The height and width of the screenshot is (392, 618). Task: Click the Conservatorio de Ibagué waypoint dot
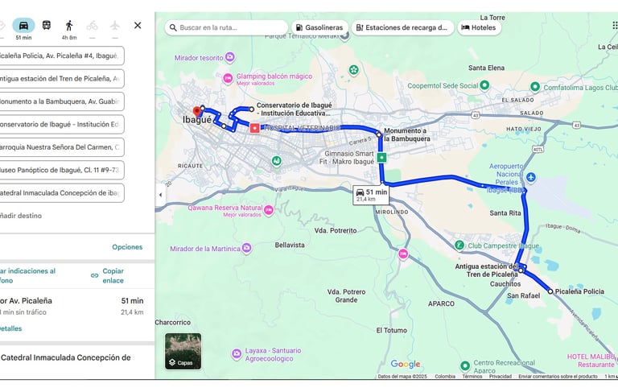coord(251,109)
